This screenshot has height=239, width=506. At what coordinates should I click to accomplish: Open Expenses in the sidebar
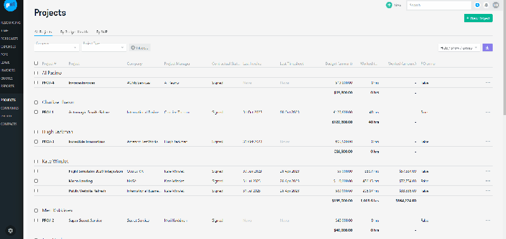8,47
